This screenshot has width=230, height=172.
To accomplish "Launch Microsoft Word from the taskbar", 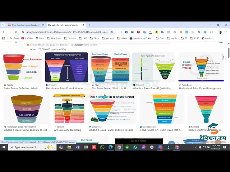I will (78, 147).
